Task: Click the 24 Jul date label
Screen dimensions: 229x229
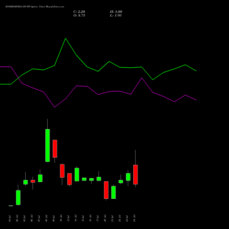Action: pos(134,218)
